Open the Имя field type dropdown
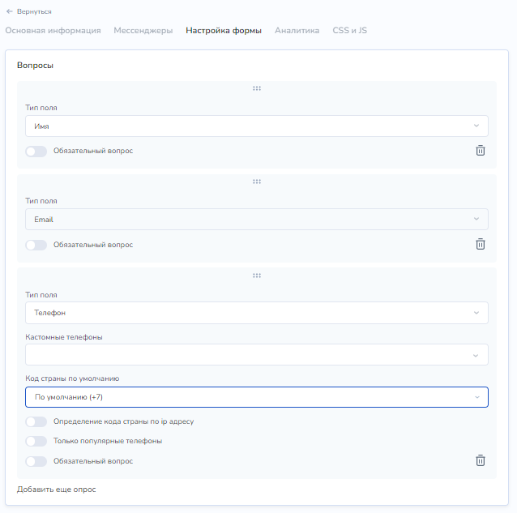The height and width of the screenshot is (513, 517). pos(257,126)
